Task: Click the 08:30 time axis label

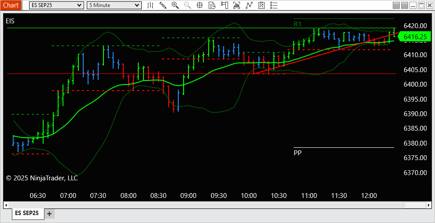Action: point(159,196)
